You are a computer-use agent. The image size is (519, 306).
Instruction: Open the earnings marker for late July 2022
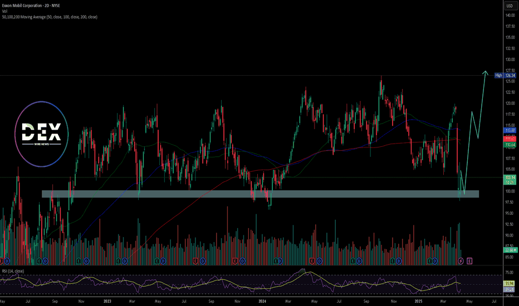[40, 261]
